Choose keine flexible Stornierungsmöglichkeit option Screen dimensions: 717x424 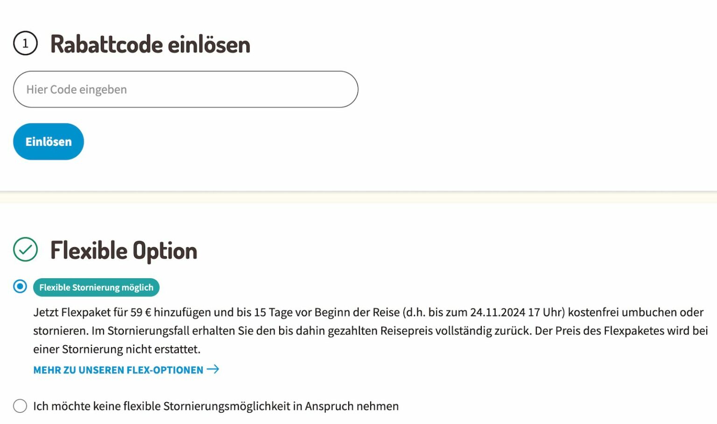(x=20, y=406)
